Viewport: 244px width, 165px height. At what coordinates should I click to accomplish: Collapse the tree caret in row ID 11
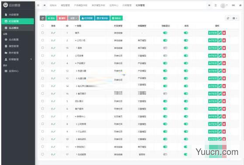click(x=76, y=147)
